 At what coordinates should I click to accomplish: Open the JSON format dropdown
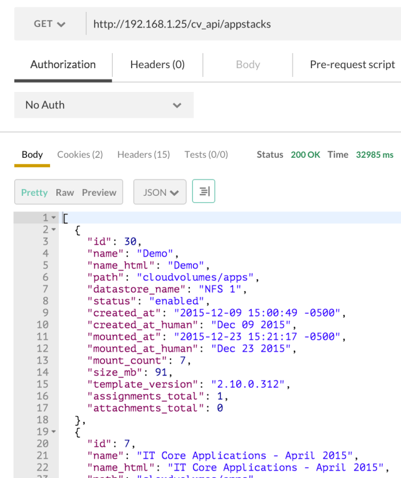160,193
